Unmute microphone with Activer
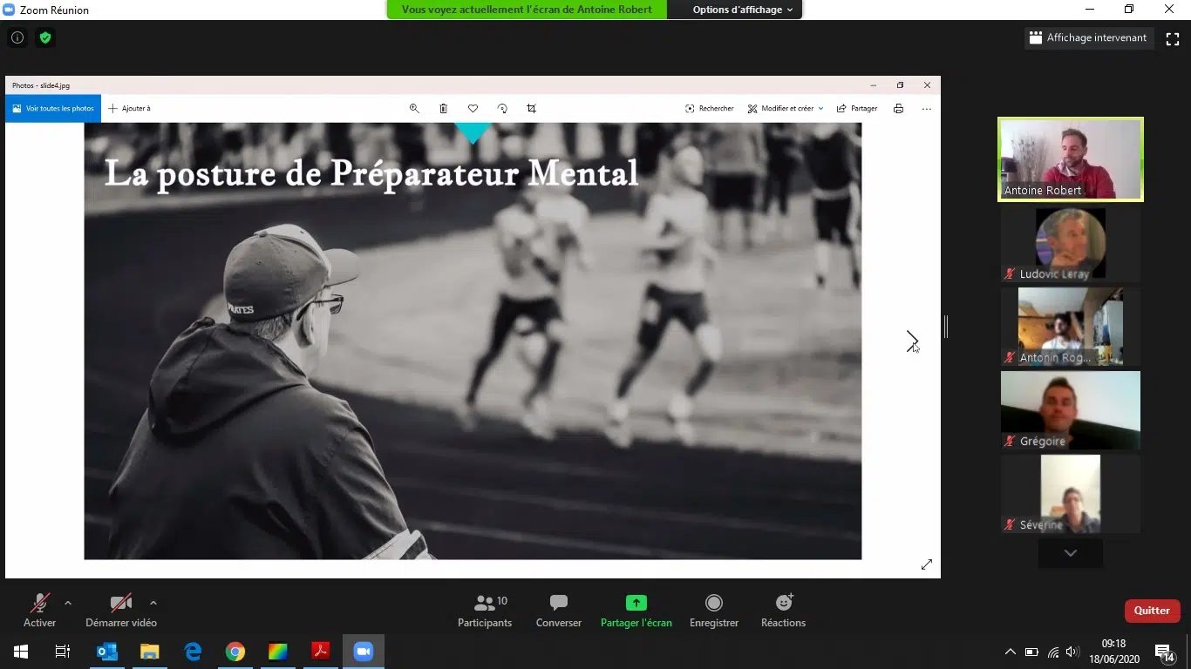The width and height of the screenshot is (1191, 669). pos(39,611)
